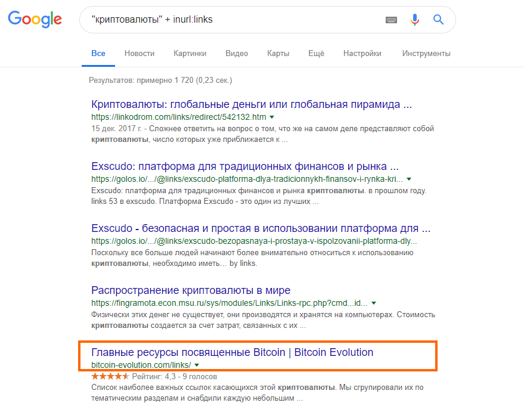Open dropdown arrow next to fingramota.econ.msu.ru URL
Screen dimensions: 524x406
374,303
